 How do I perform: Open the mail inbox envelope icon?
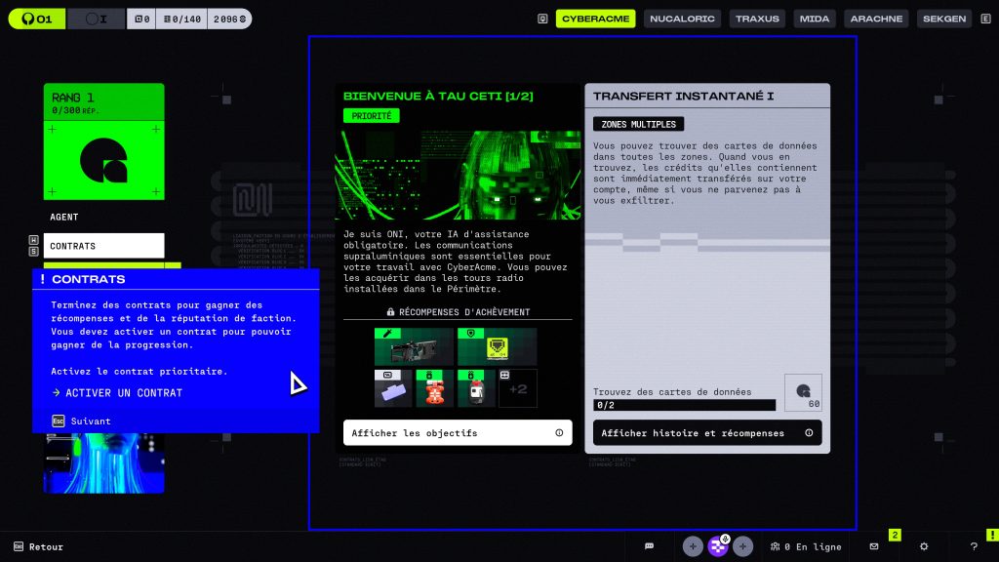[874, 546]
